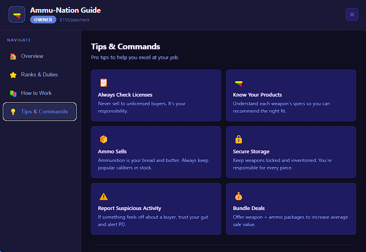The image size is (366, 252).
Task: Click 'If something feels off about a buyer' description
Action: [153, 220]
